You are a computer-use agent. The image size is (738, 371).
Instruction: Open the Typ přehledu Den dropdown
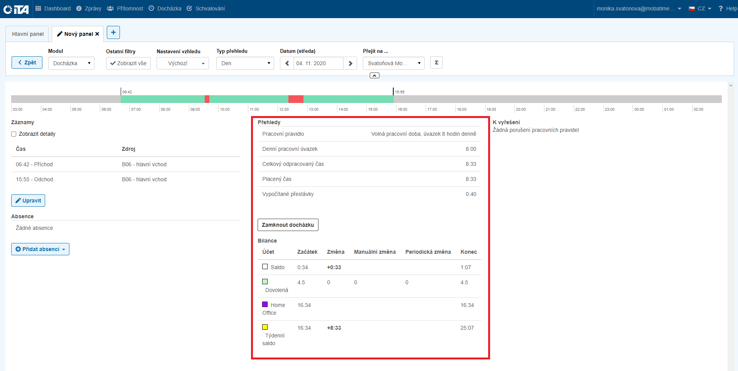tap(245, 63)
